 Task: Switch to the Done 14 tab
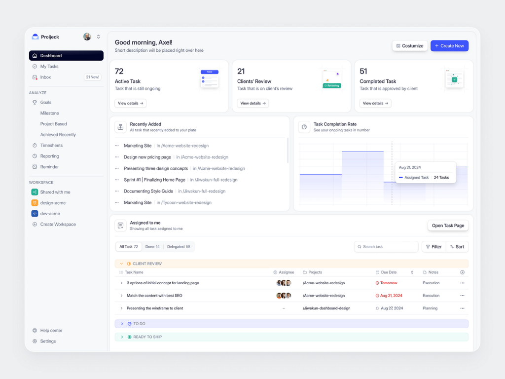point(152,247)
